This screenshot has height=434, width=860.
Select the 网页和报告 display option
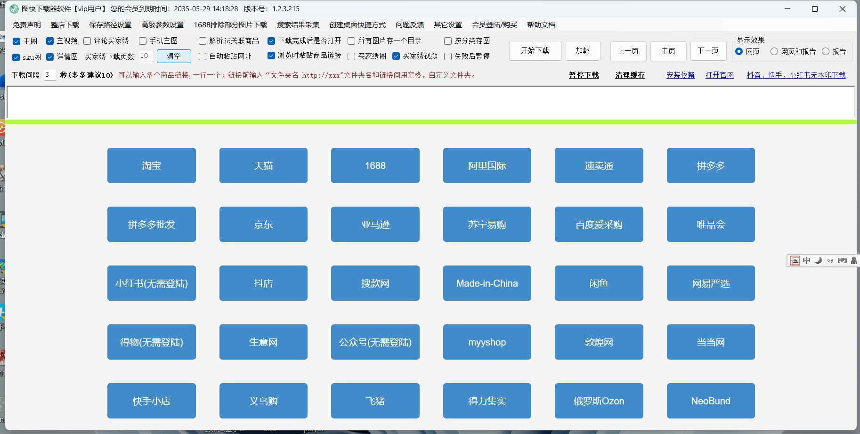(774, 51)
